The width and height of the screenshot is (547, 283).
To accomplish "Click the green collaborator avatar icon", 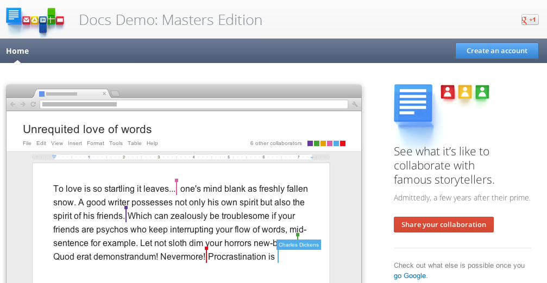I will (x=482, y=92).
